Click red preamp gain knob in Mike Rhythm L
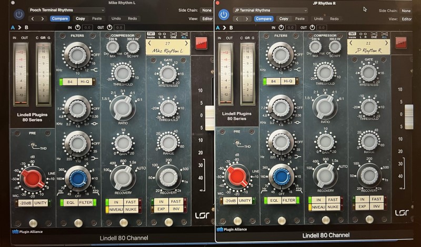421x247 pixels. (33, 178)
